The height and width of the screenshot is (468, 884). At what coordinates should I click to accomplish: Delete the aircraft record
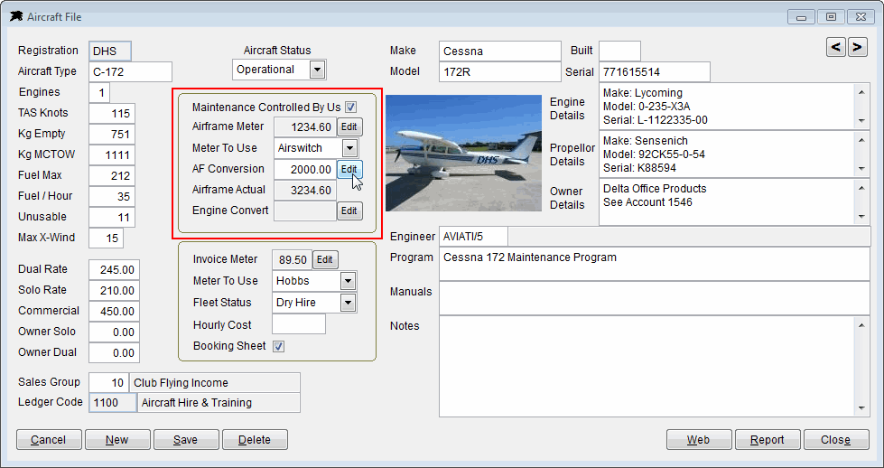point(255,440)
